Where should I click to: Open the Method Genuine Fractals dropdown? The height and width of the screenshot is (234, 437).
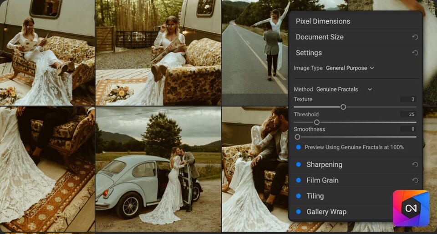coord(344,90)
